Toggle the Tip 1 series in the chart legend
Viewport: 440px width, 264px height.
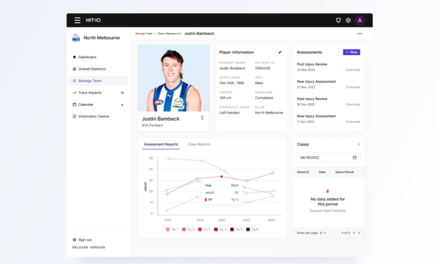click(171, 229)
